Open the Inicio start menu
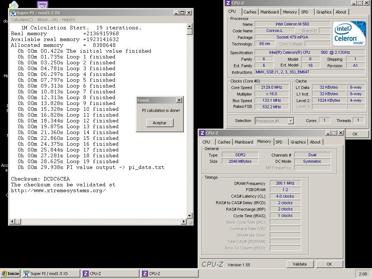Screen dimensions: 372x279 (x=11, y=274)
